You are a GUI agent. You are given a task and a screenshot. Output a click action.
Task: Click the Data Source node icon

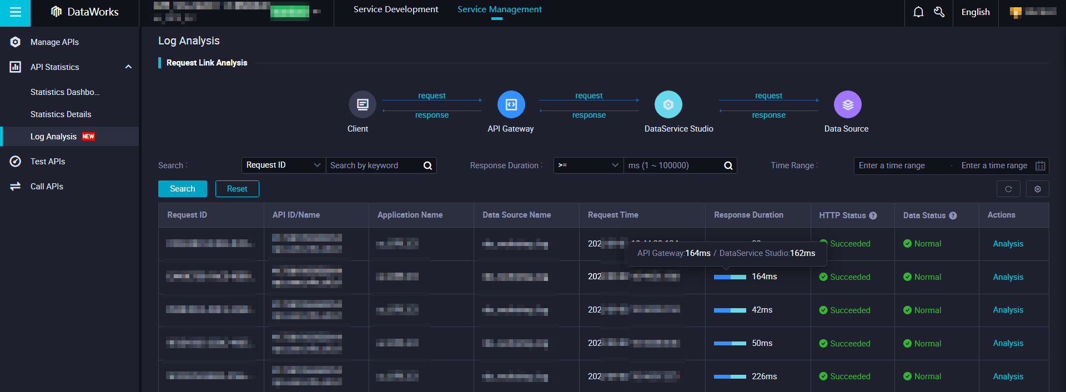click(847, 104)
